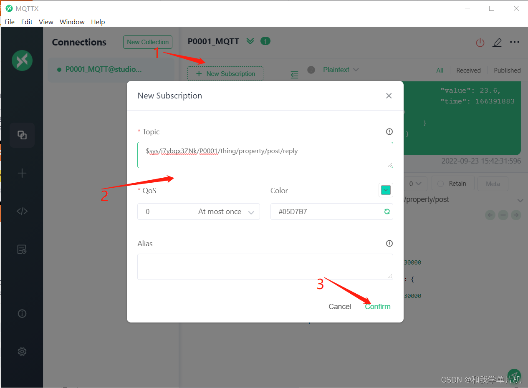The height and width of the screenshot is (388, 528).
Task: Click into the Topic text field
Action: tap(265, 155)
